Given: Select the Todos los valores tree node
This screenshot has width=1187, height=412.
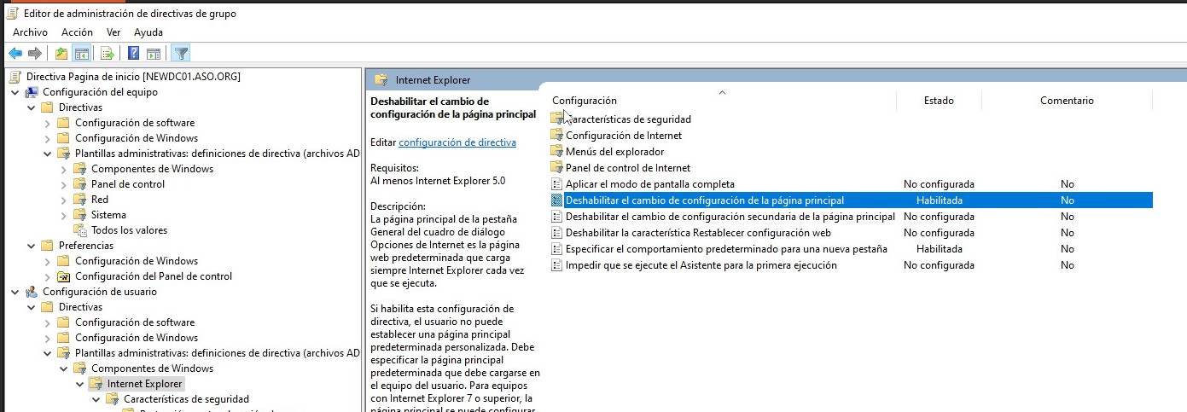Looking at the screenshot, I should pos(129,230).
